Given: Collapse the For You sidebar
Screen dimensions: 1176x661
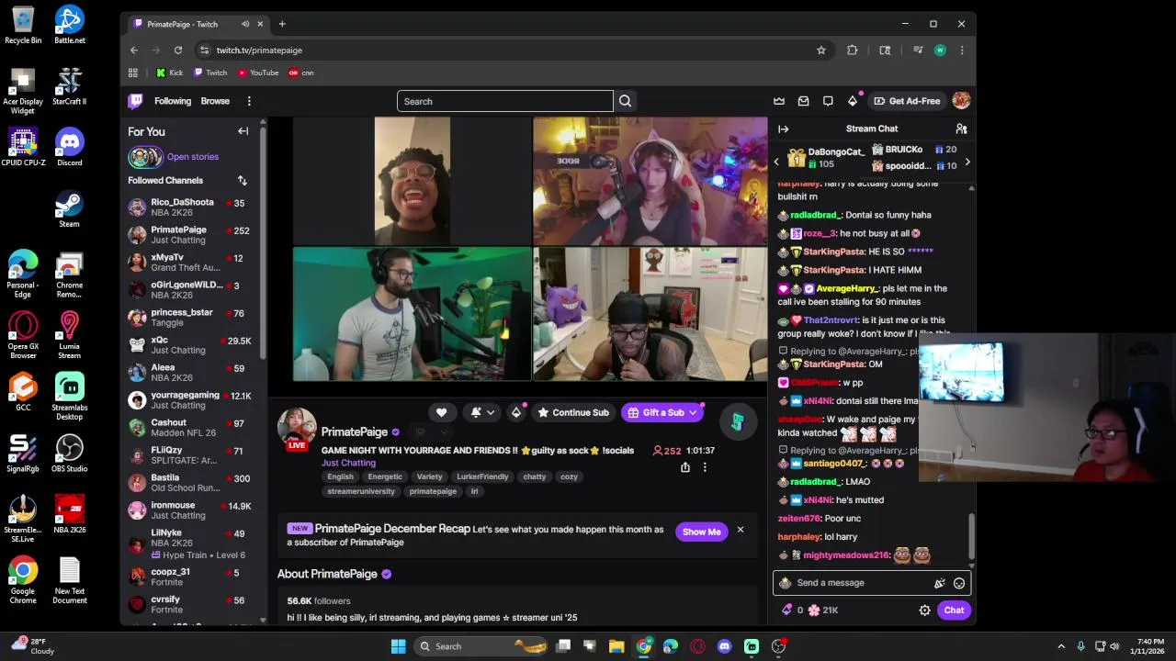Looking at the screenshot, I should tap(243, 131).
